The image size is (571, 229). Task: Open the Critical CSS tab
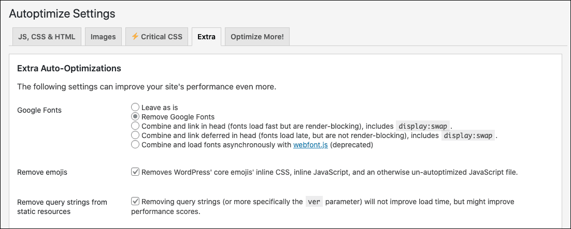[156, 37]
